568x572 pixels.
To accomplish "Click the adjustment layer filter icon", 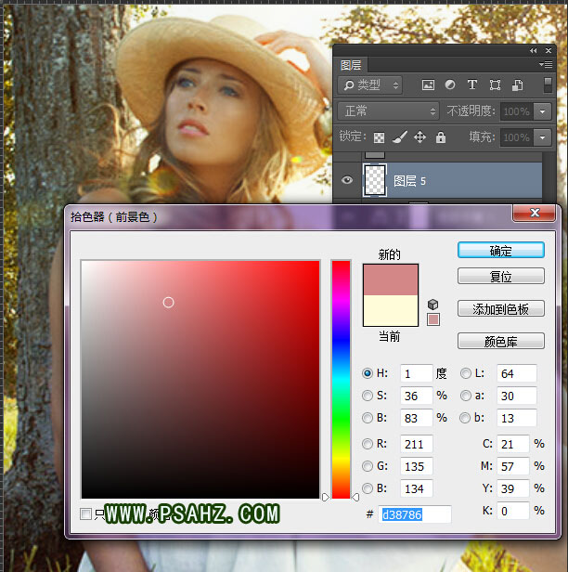I will (x=450, y=84).
